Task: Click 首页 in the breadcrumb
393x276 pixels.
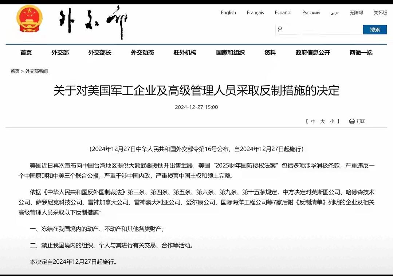Action: [15, 71]
